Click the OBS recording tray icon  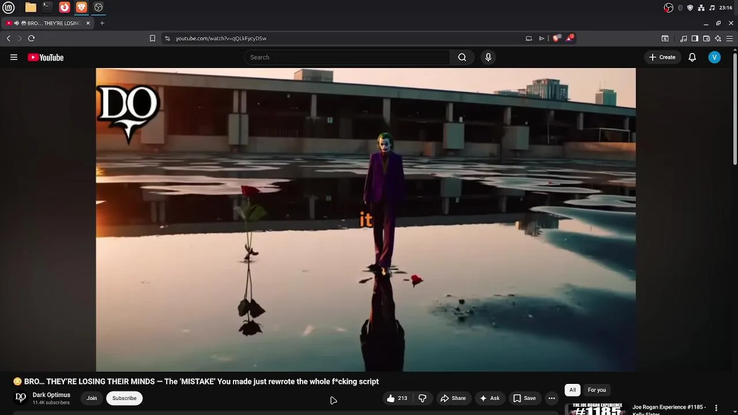668,7
